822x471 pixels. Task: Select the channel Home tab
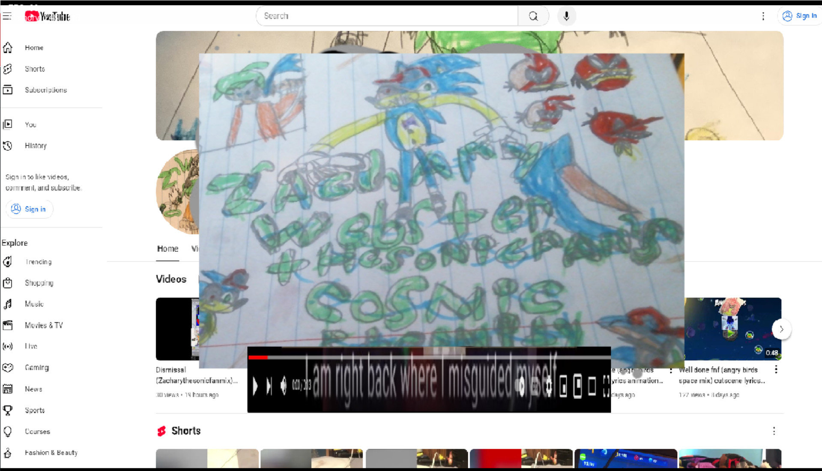click(167, 249)
